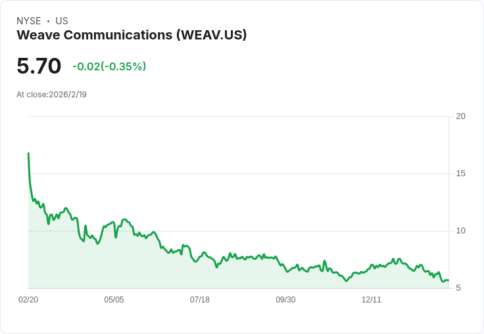Select the 09/30 date on the time axis
Viewport: 484px width, 334px height.
pyautogui.click(x=285, y=300)
